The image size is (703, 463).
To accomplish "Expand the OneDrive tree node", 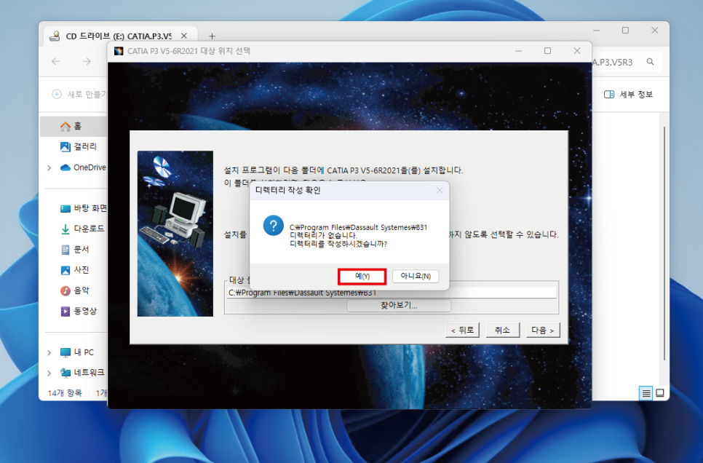I will tap(49, 167).
